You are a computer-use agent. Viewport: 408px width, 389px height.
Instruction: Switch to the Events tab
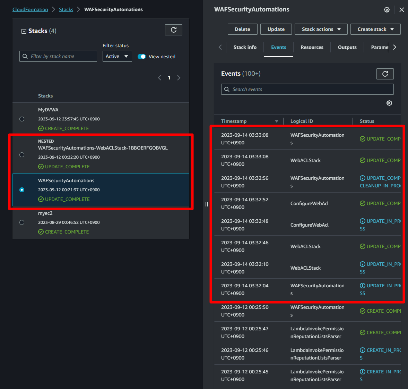tap(278, 48)
